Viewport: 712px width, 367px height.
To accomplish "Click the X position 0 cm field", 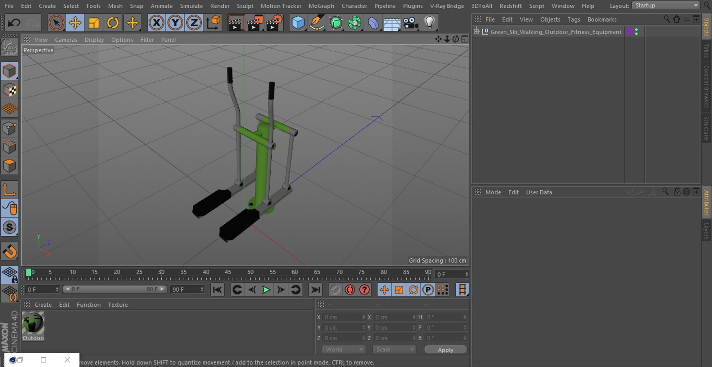I will point(344,317).
